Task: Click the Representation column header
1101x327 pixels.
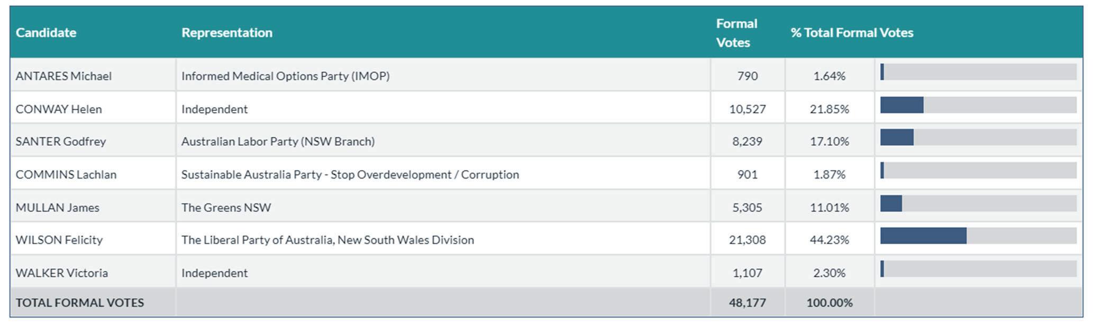Action: point(226,33)
